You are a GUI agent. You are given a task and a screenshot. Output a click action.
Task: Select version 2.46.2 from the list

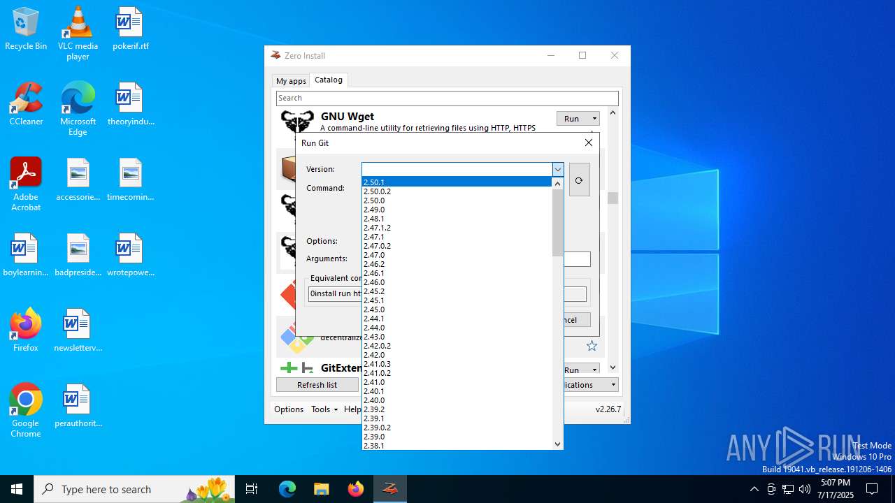tap(457, 264)
